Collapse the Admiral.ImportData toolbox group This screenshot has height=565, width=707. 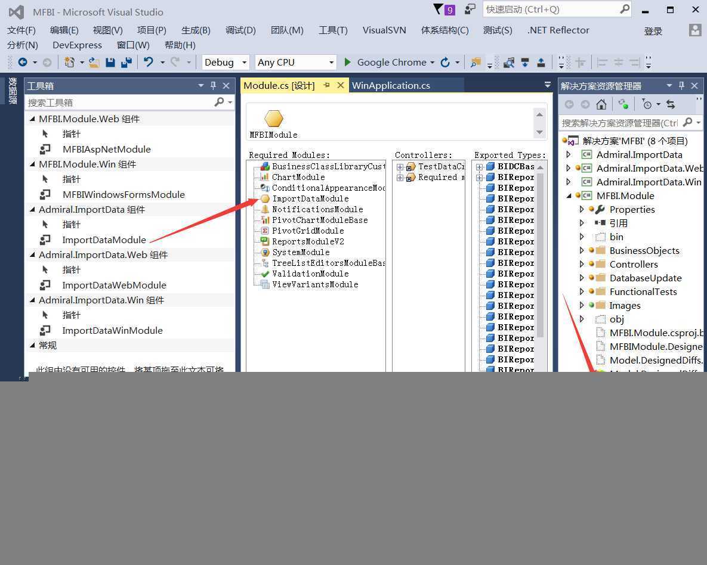click(x=32, y=210)
